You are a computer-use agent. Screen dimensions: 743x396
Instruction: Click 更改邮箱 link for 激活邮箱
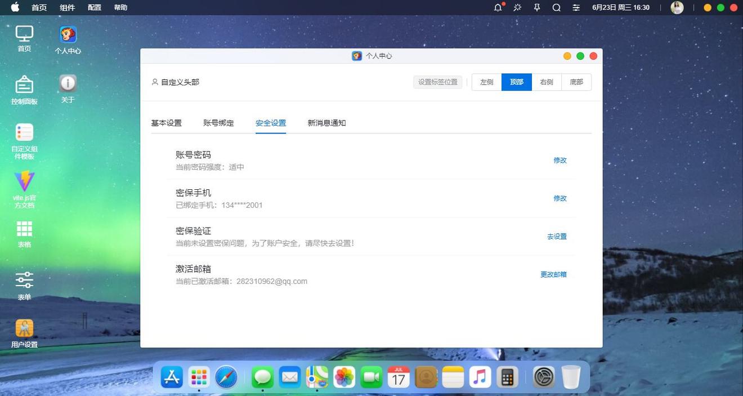click(x=553, y=275)
